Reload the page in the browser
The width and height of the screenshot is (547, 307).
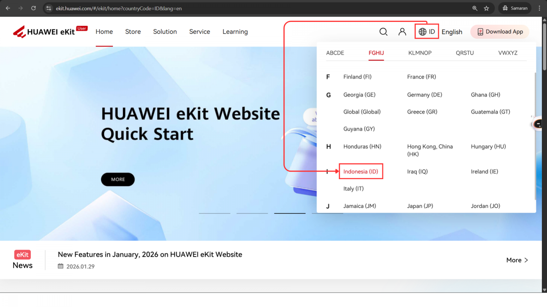pyautogui.click(x=34, y=8)
